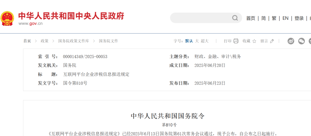
Task: Click 登录 to sign in
Action: pos(299,18)
